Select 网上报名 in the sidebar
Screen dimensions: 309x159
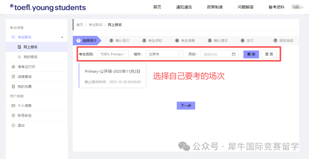pos(37,47)
